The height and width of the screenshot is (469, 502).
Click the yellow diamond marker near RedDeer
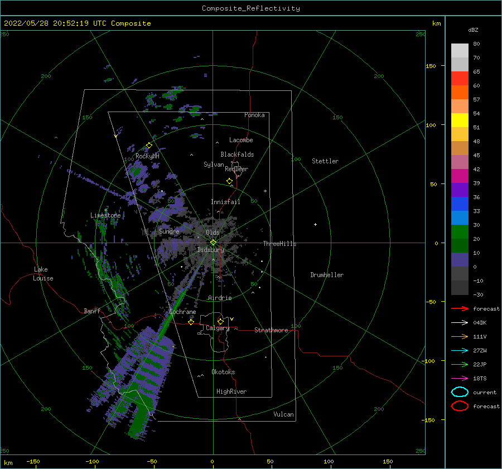[230, 181]
